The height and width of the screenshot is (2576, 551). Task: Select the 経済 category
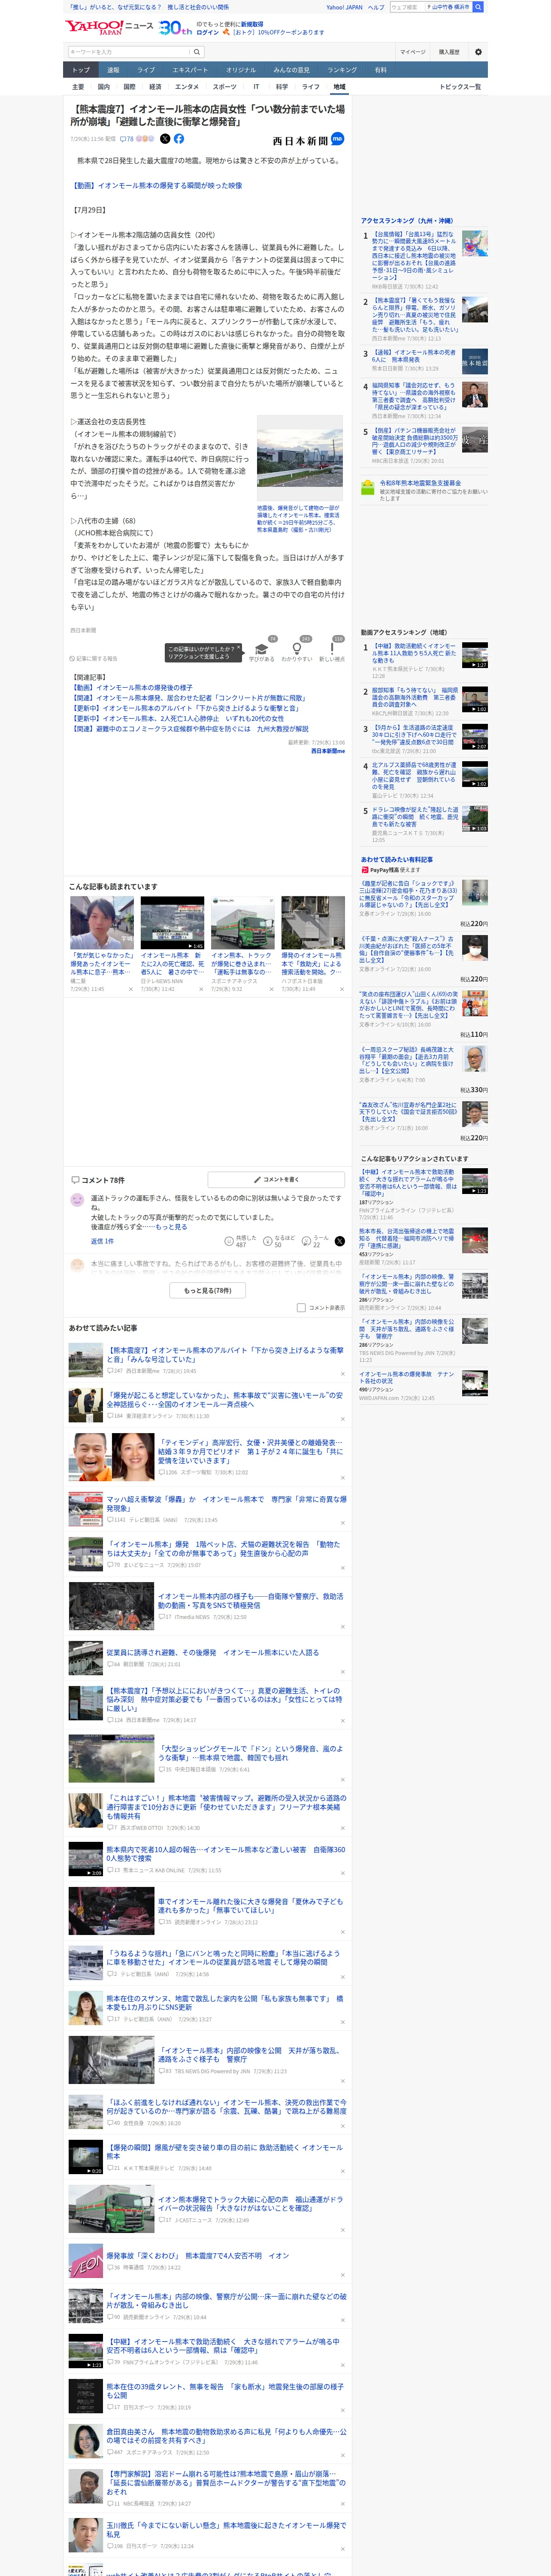pos(155,87)
